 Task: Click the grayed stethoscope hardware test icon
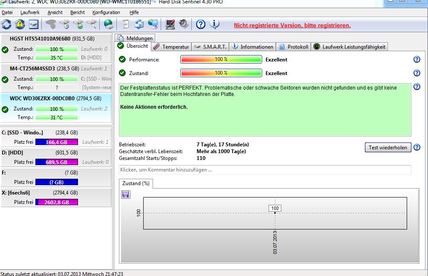coord(50,24)
